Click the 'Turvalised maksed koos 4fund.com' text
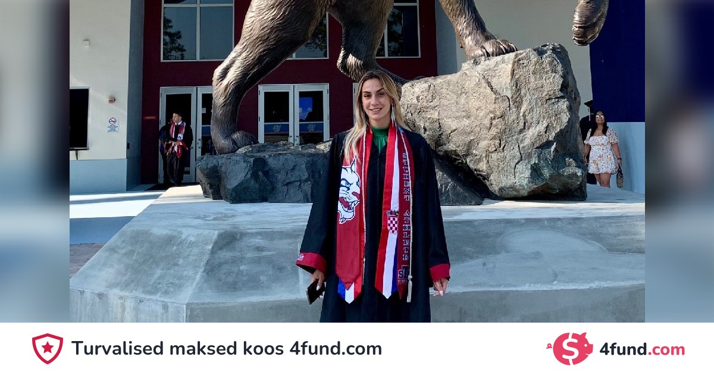 point(227,349)
